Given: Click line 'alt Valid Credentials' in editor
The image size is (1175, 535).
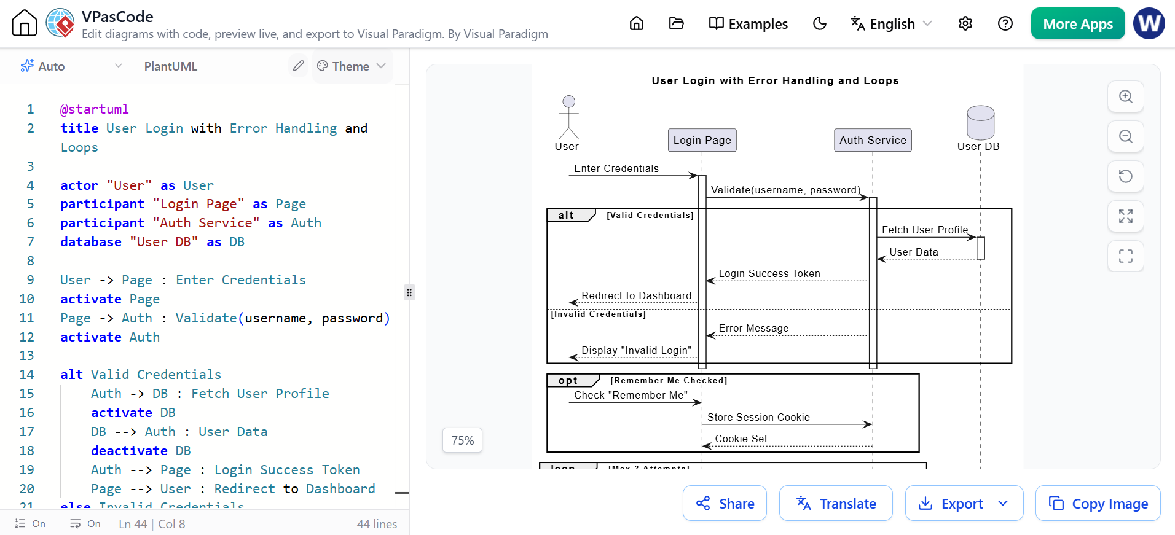Looking at the screenshot, I should pyautogui.click(x=141, y=375).
